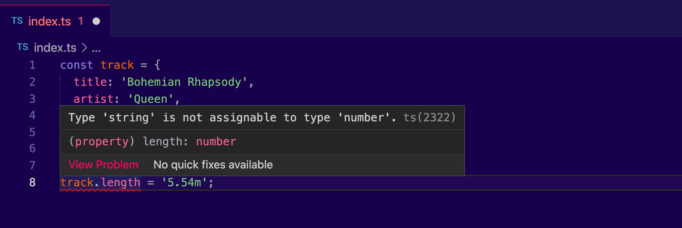
Task: Click the View Problem link
Action: (x=103, y=165)
